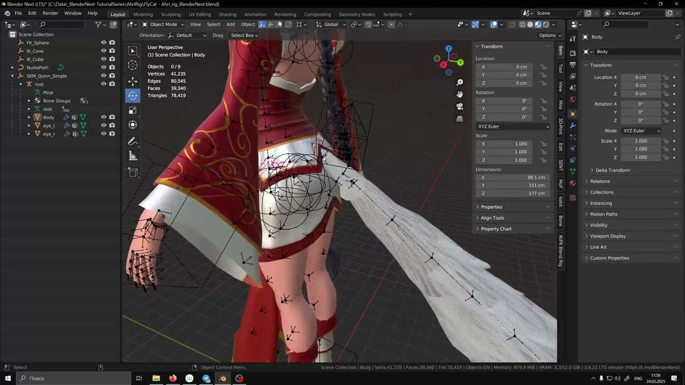The height and width of the screenshot is (385, 685).
Task: Open the Texture properties checker tab
Action: coord(573,198)
